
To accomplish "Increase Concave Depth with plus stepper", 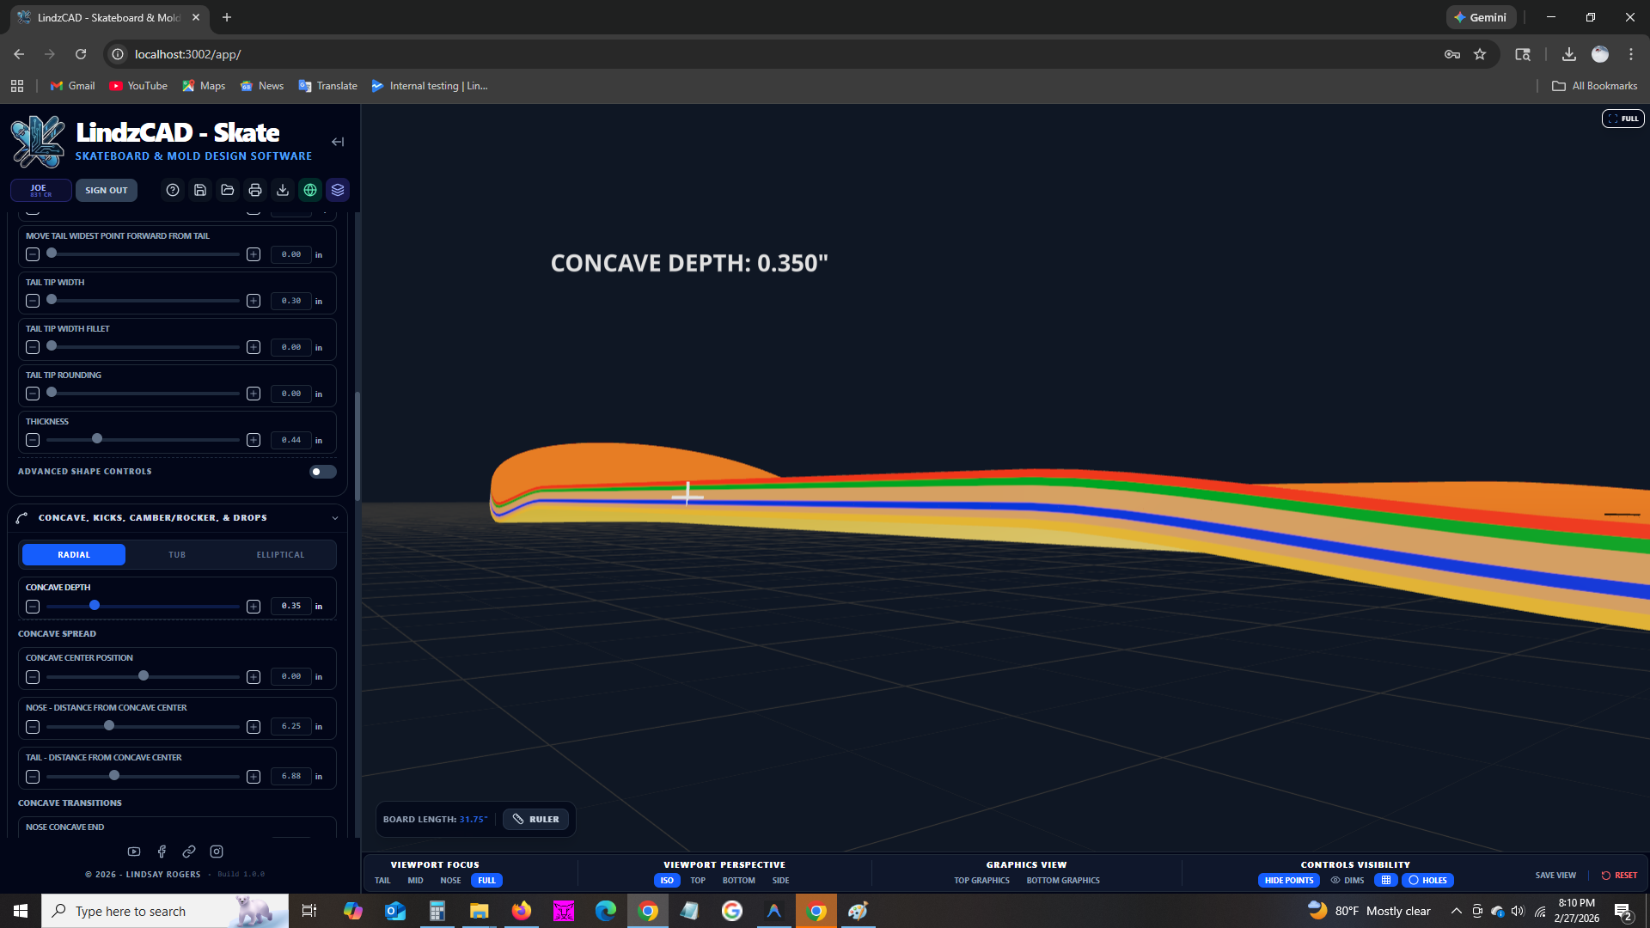I will point(254,607).
